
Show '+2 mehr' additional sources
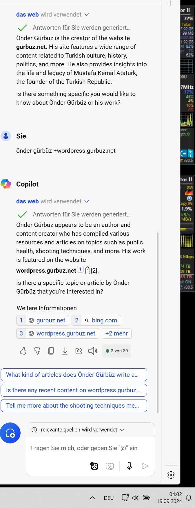[x=116, y=333]
